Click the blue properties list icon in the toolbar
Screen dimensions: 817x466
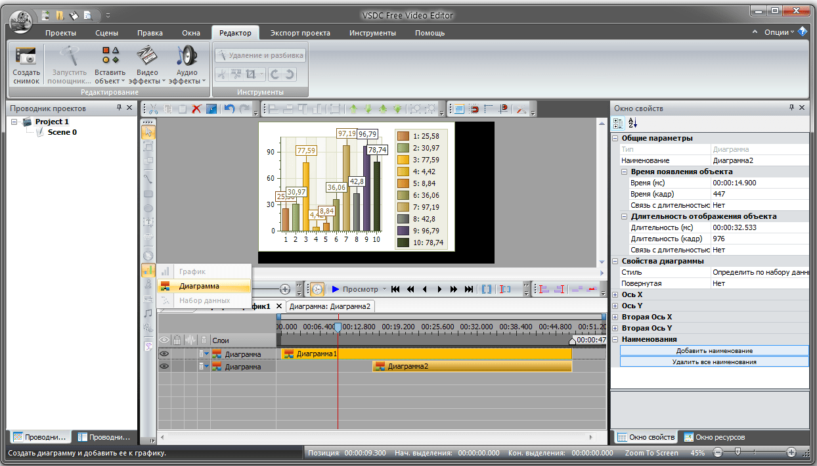pyautogui.click(x=459, y=109)
